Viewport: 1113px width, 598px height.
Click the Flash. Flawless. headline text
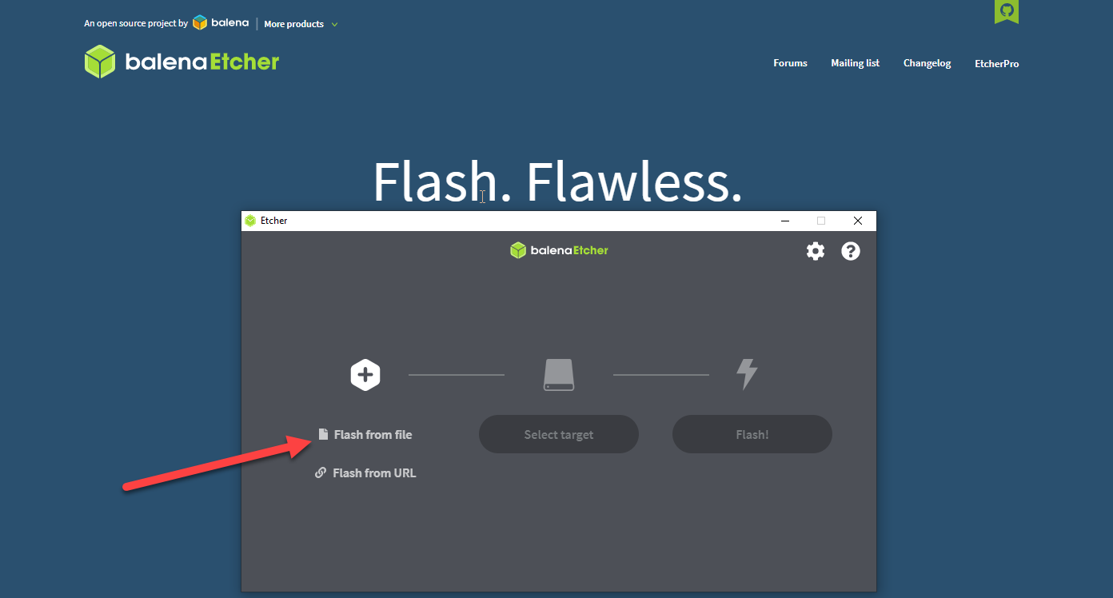tap(558, 181)
